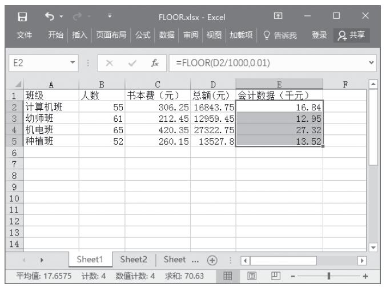The width and height of the screenshot is (386, 287).
Task: Open the Name Box dropdown arrow
Action: pyautogui.click(x=72, y=61)
